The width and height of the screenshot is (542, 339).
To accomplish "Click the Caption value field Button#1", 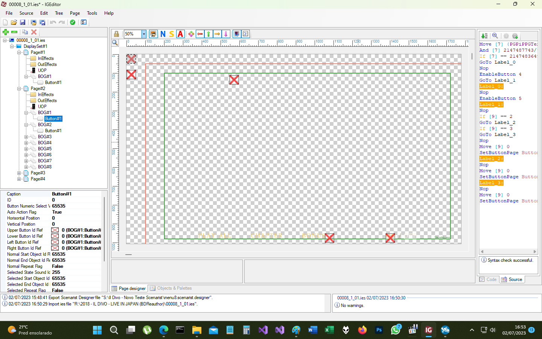I will click(x=76, y=194).
